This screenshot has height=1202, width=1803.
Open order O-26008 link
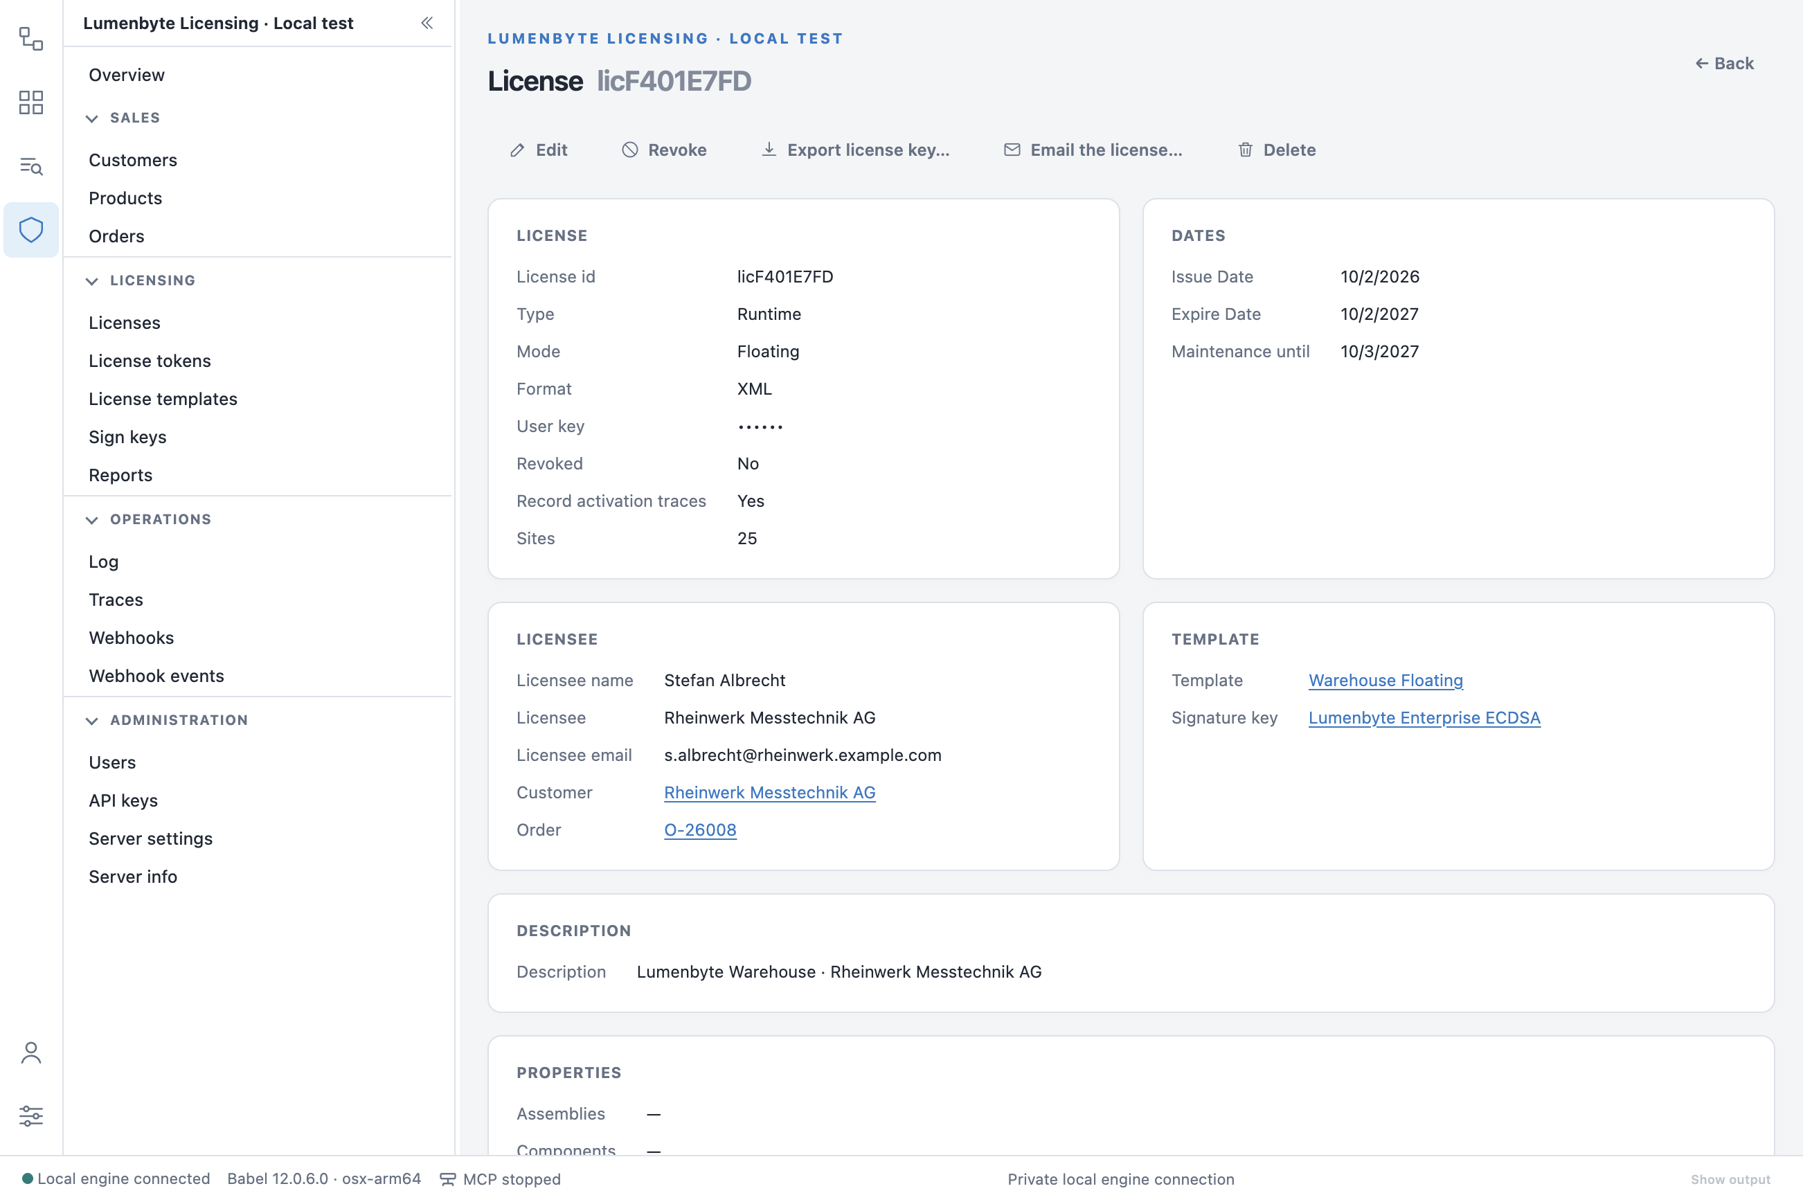click(700, 829)
